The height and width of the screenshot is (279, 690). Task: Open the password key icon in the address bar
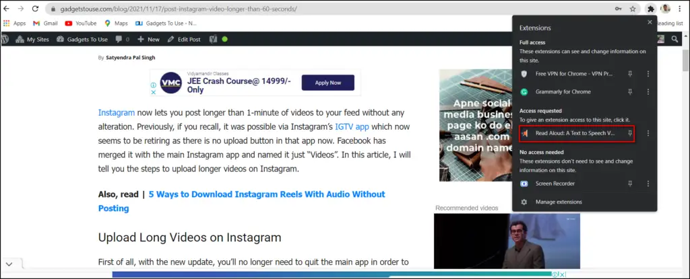click(619, 9)
